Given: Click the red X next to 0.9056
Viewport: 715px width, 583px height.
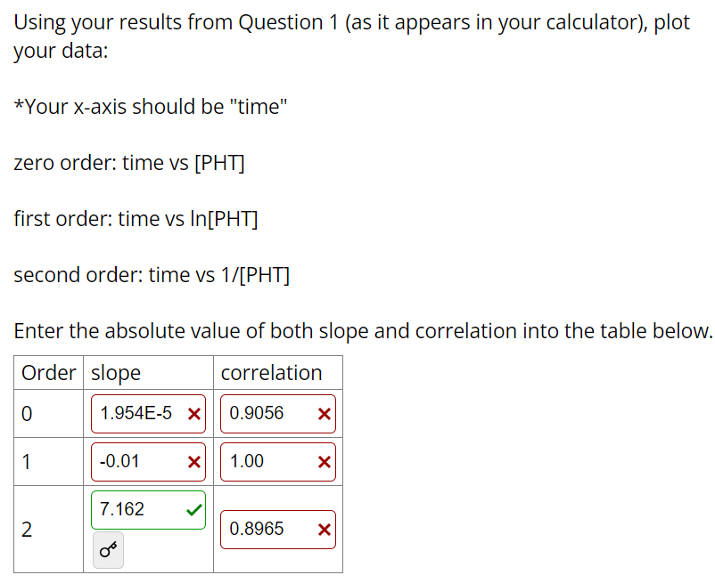Looking at the screenshot, I should pyautogui.click(x=323, y=413).
